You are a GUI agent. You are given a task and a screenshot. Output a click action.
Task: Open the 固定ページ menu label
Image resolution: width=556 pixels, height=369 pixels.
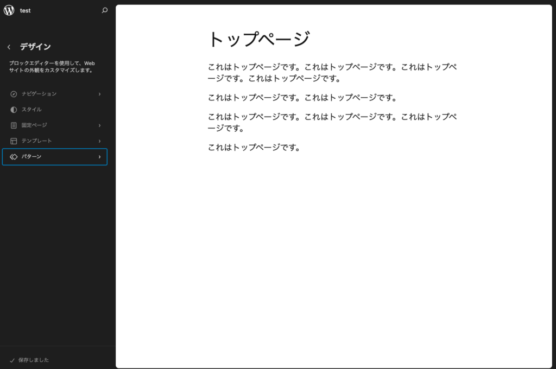[34, 125]
